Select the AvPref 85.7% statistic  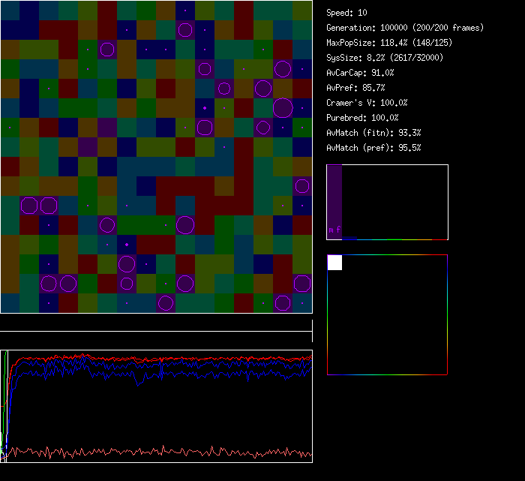355,88
